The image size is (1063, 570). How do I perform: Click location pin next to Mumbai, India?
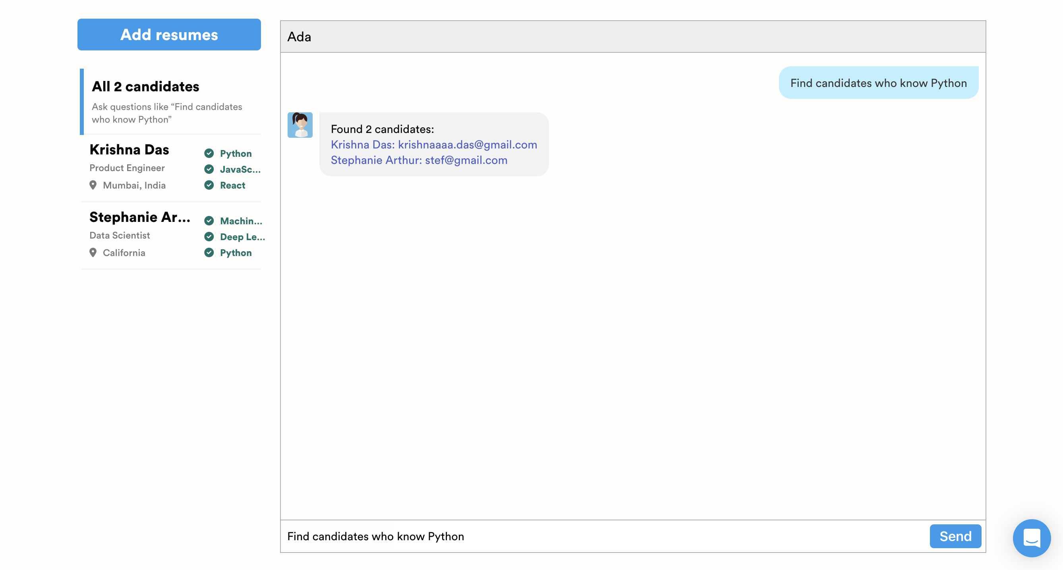point(93,185)
